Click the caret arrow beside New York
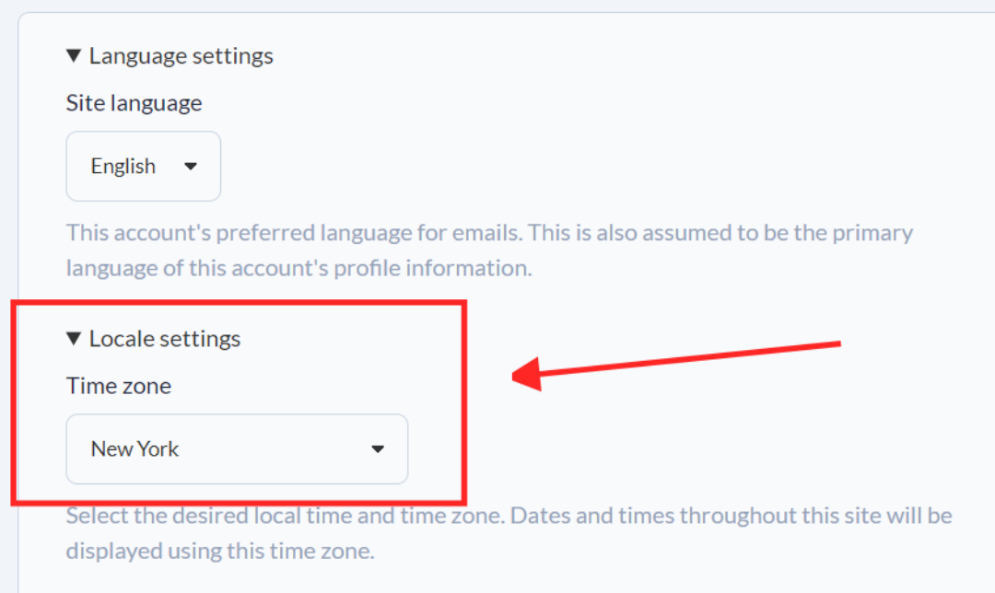 377,449
